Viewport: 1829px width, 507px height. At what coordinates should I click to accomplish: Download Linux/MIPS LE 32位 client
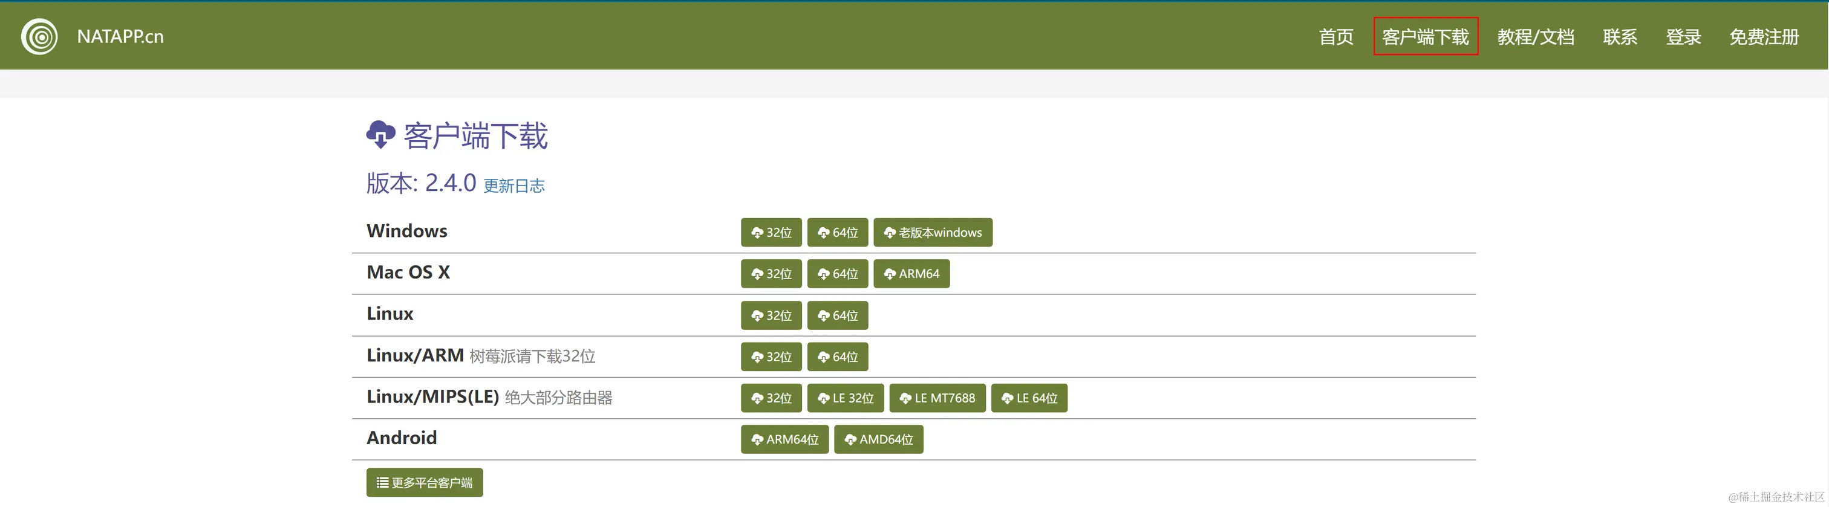[x=846, y=398]
